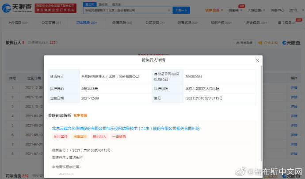
Task: Click the 天眼查 logo in header
Action: 16,8
